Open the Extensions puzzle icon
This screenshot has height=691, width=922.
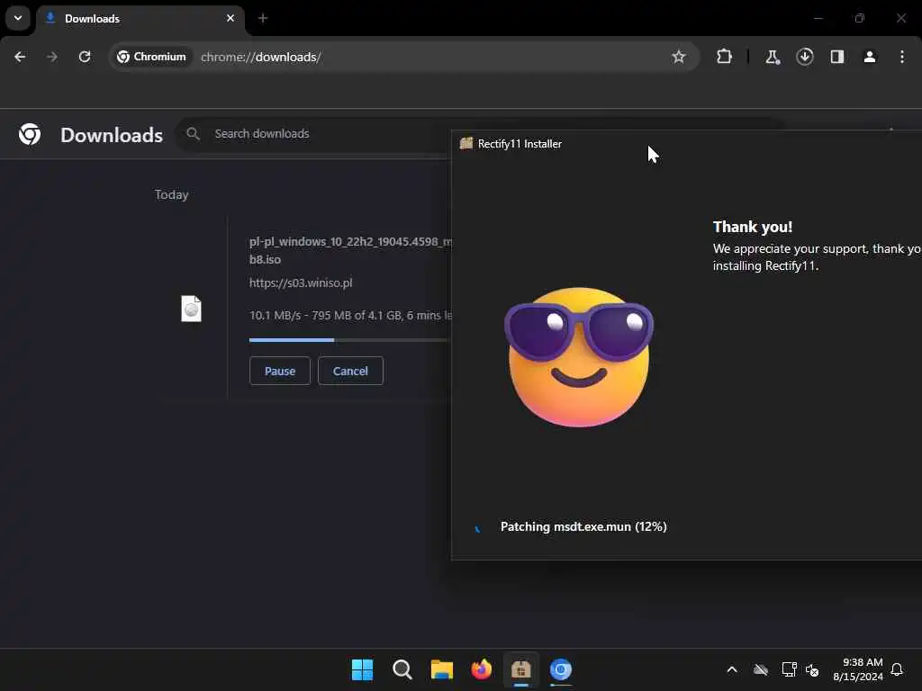[x=724, y=57]
